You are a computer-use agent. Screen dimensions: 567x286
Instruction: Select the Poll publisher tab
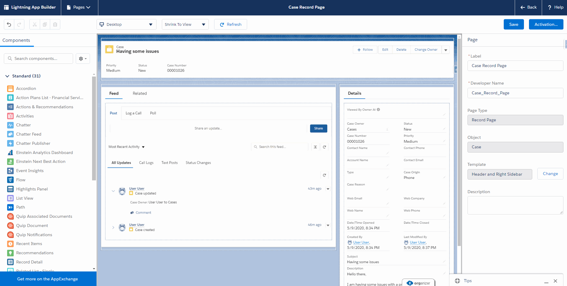[153, 113]
